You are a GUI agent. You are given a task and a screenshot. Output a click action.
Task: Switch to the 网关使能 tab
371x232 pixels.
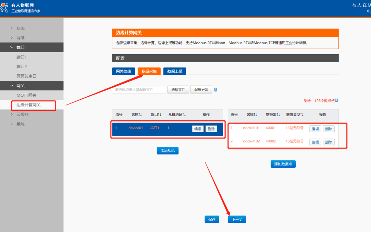click(123, 71)
